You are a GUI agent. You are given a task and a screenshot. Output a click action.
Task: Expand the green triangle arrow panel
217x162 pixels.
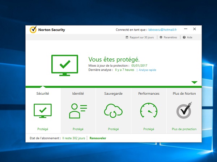point(194,82)
